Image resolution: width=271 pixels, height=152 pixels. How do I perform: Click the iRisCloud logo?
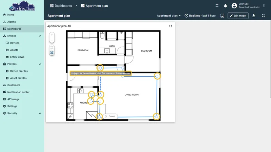point(22,6)
